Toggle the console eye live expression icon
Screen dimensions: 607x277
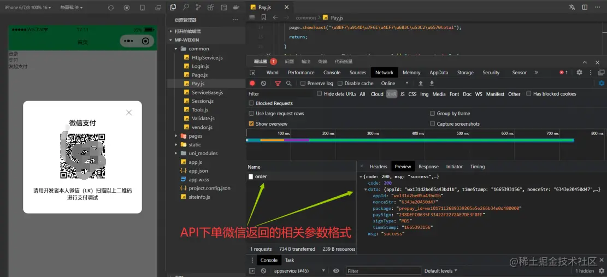point(336,271)
